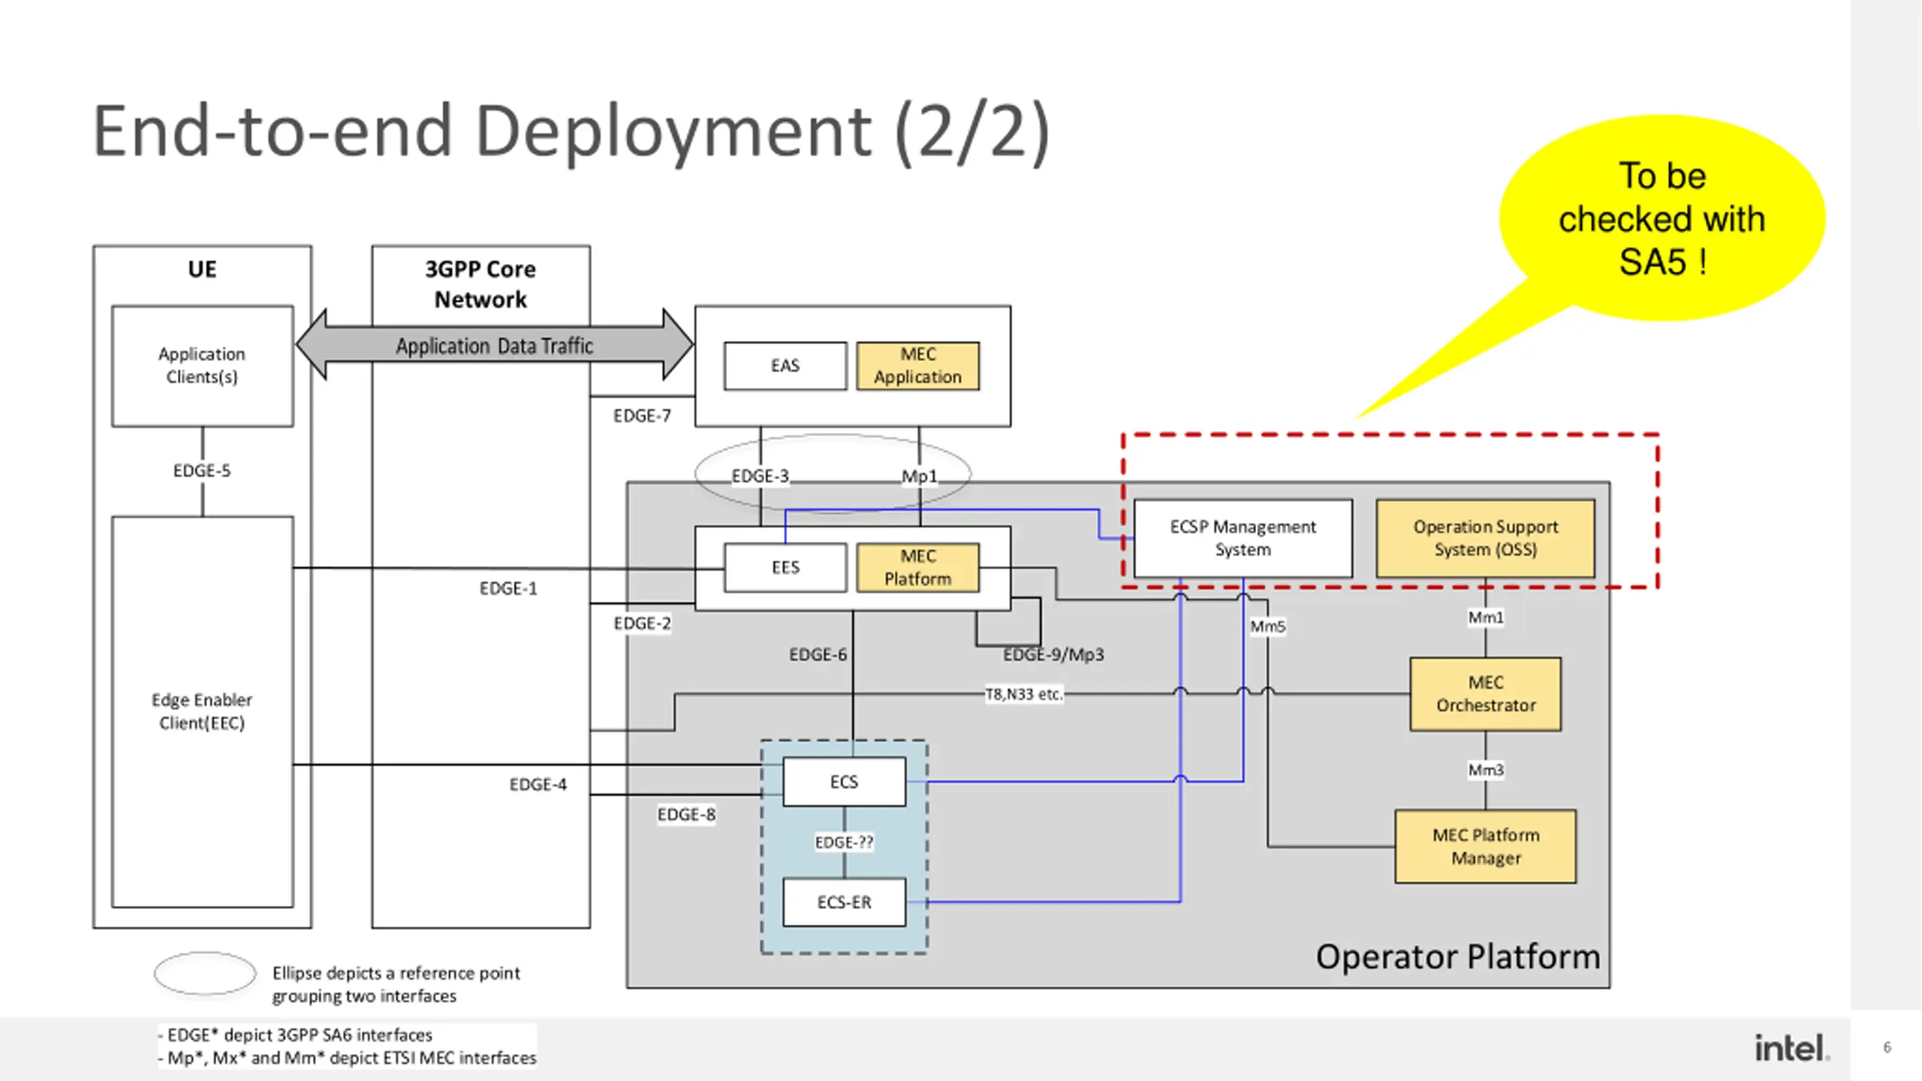Select the ECS-ER box
The image size is (1922, 1081).
click(x=844, y=902)
